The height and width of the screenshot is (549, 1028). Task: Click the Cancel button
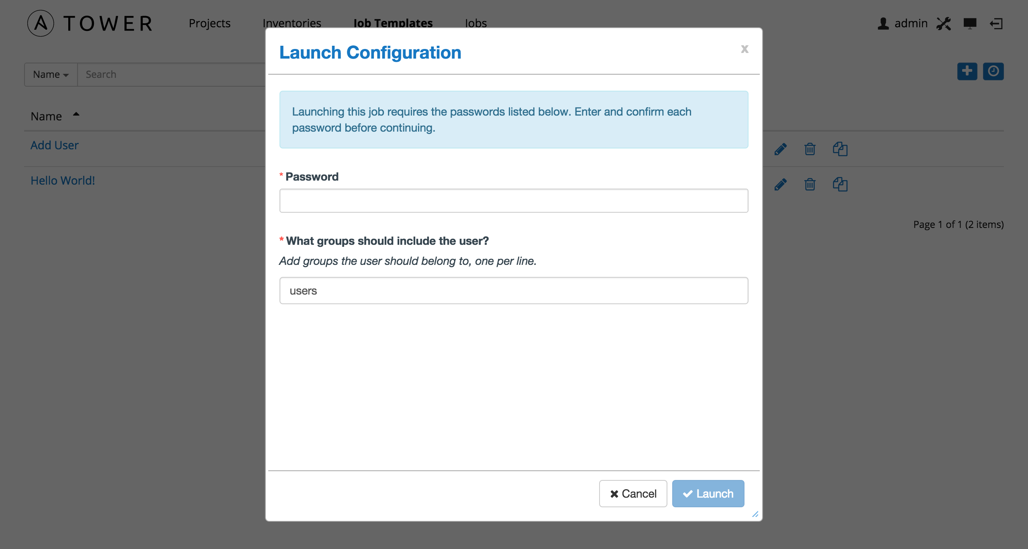point(633,494)
